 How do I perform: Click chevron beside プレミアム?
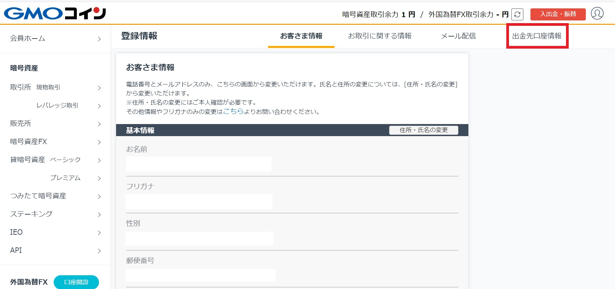(x=99, y=178)
